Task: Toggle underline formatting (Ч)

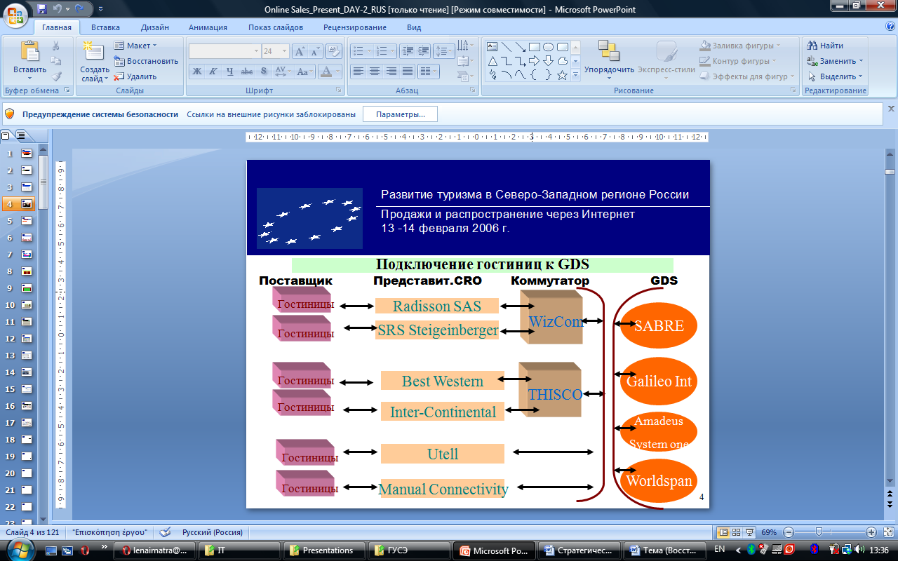Action: pos(230,72)
